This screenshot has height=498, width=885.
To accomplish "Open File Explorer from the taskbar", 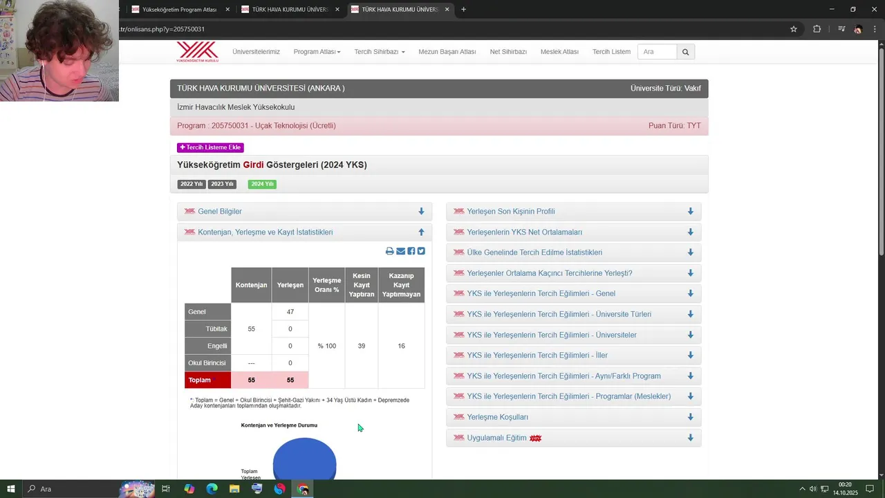I will click(234, 489).
